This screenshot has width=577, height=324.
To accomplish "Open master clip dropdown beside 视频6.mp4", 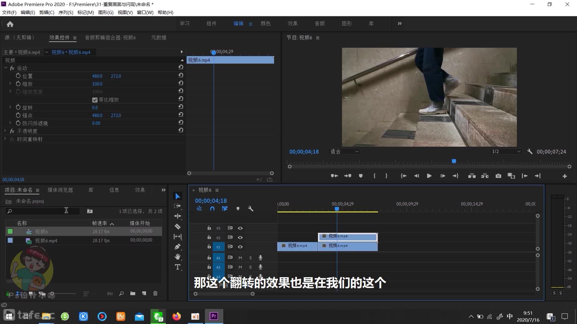I will click(x=47, y=52).
